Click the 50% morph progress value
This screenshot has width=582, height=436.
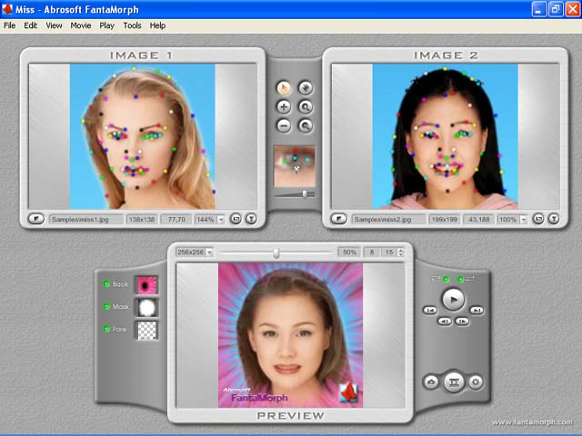(x=349, y=253)
